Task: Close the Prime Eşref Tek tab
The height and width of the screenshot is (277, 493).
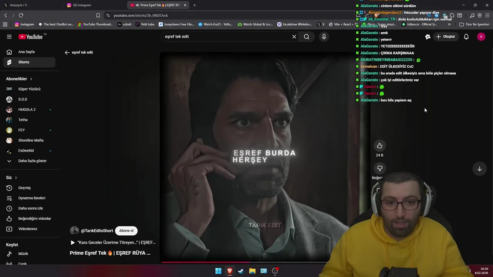Action: click(185, 5)
